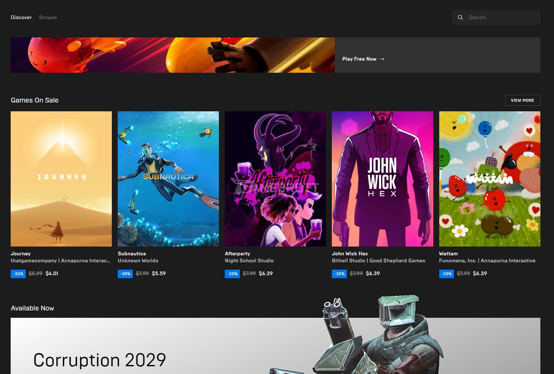This screenshot has width=554, height=374.
Task: Click Journey's $4.01 sale price
Action: click(52, 273)
